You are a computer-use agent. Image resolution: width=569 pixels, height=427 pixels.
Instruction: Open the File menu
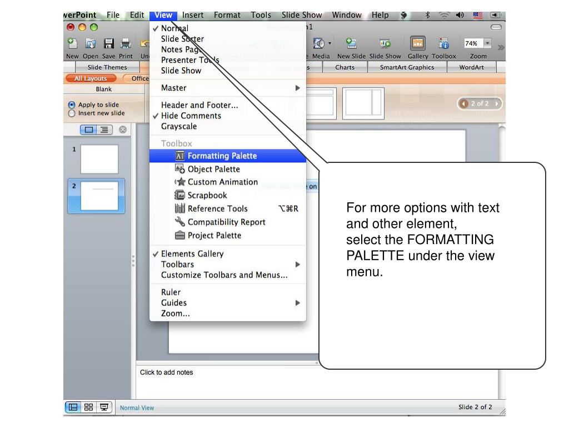click(x=113, y=15)
